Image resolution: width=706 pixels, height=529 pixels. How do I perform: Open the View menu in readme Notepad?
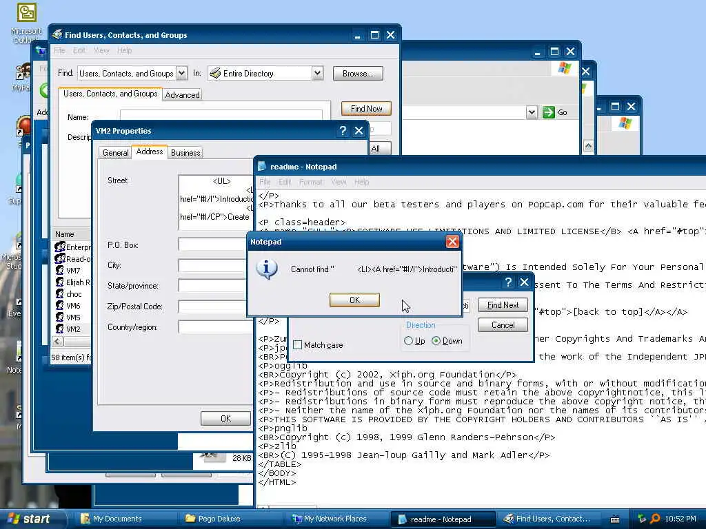click(339, 182)
